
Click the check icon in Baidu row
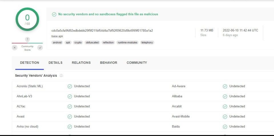pyautogui.click(x=225, y=127)
